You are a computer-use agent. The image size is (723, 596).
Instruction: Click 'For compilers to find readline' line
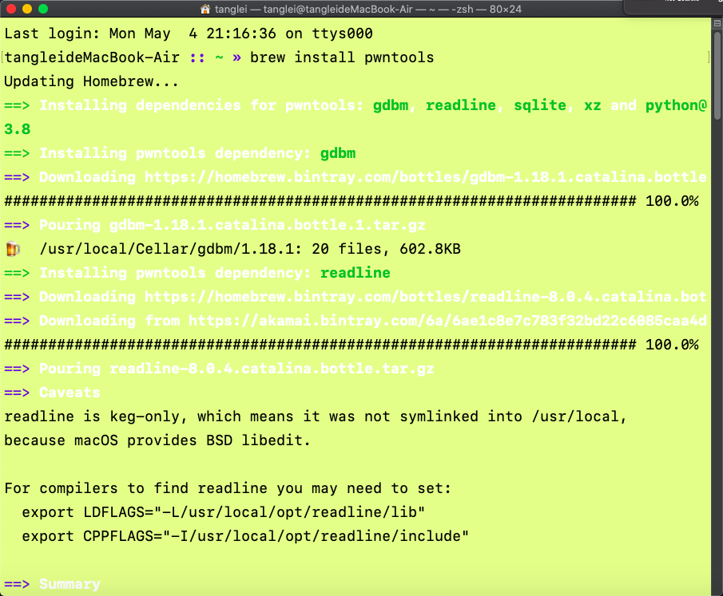click(228, 488)
